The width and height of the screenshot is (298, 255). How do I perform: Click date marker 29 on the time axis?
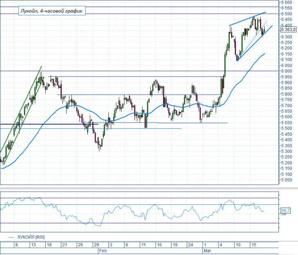tap(96, 245)
